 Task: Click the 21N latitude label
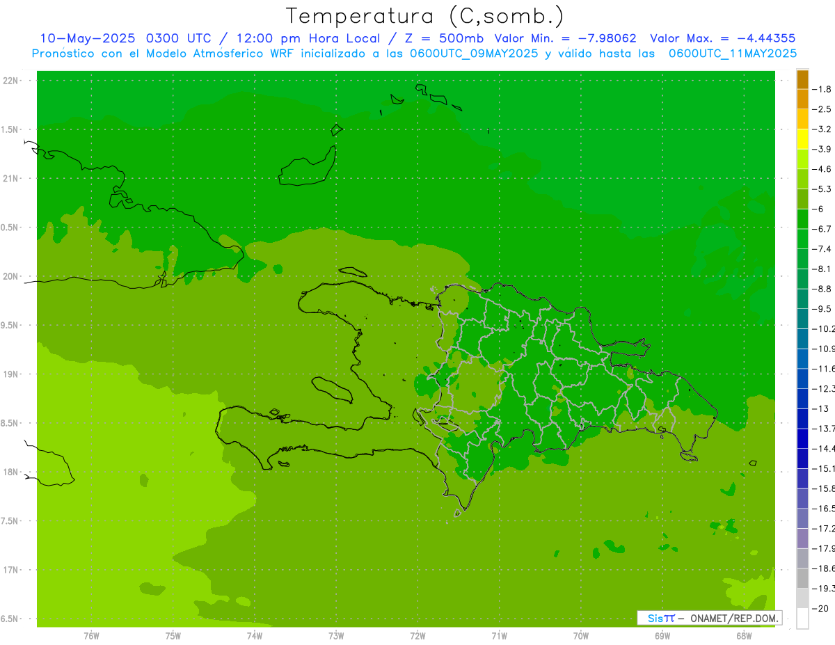coord(12,179)
